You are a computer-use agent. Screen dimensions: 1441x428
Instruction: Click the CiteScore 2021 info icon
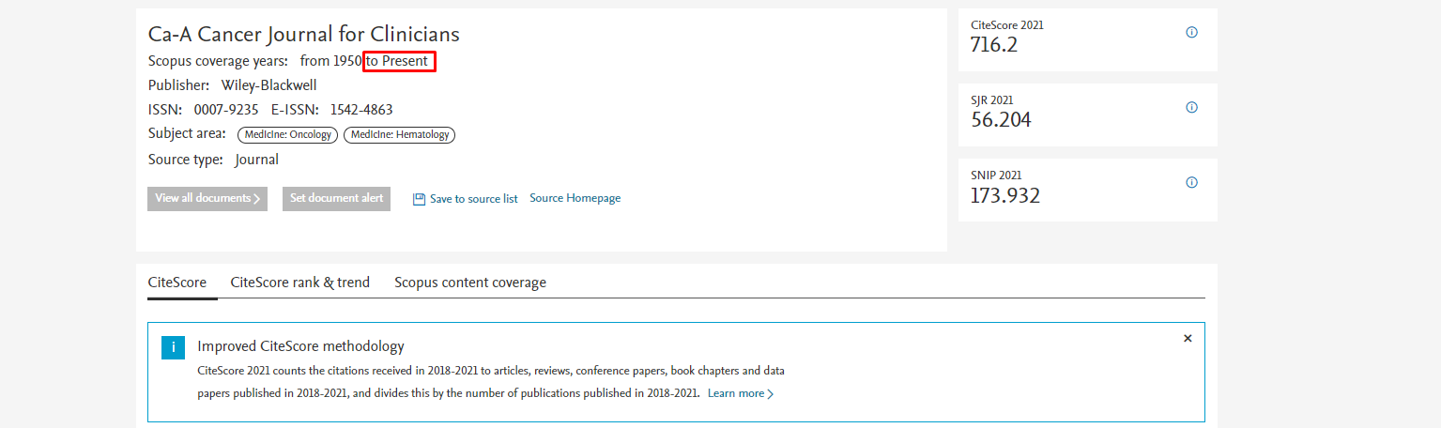1191,32
